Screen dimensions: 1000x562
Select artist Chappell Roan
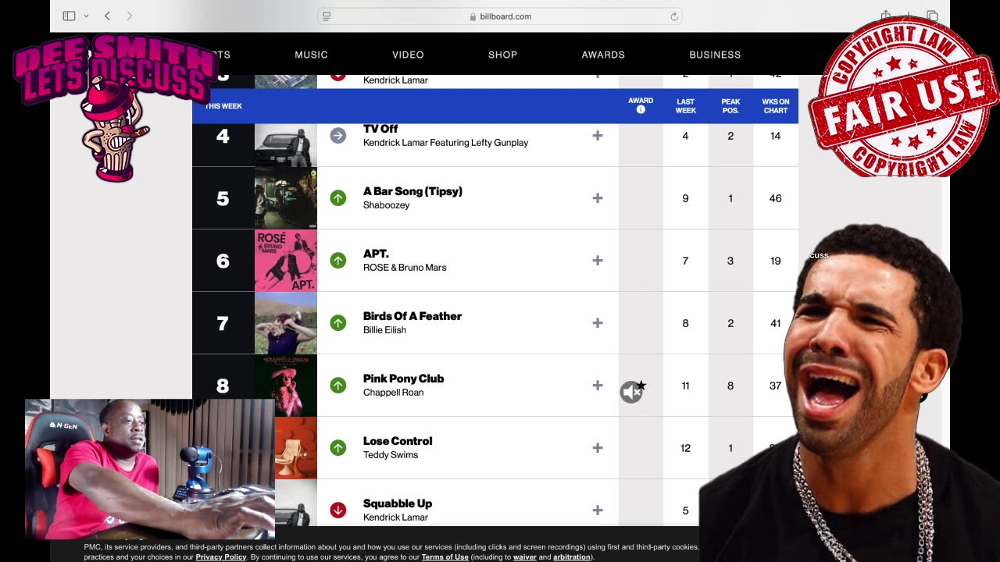(x=393, y=393)
